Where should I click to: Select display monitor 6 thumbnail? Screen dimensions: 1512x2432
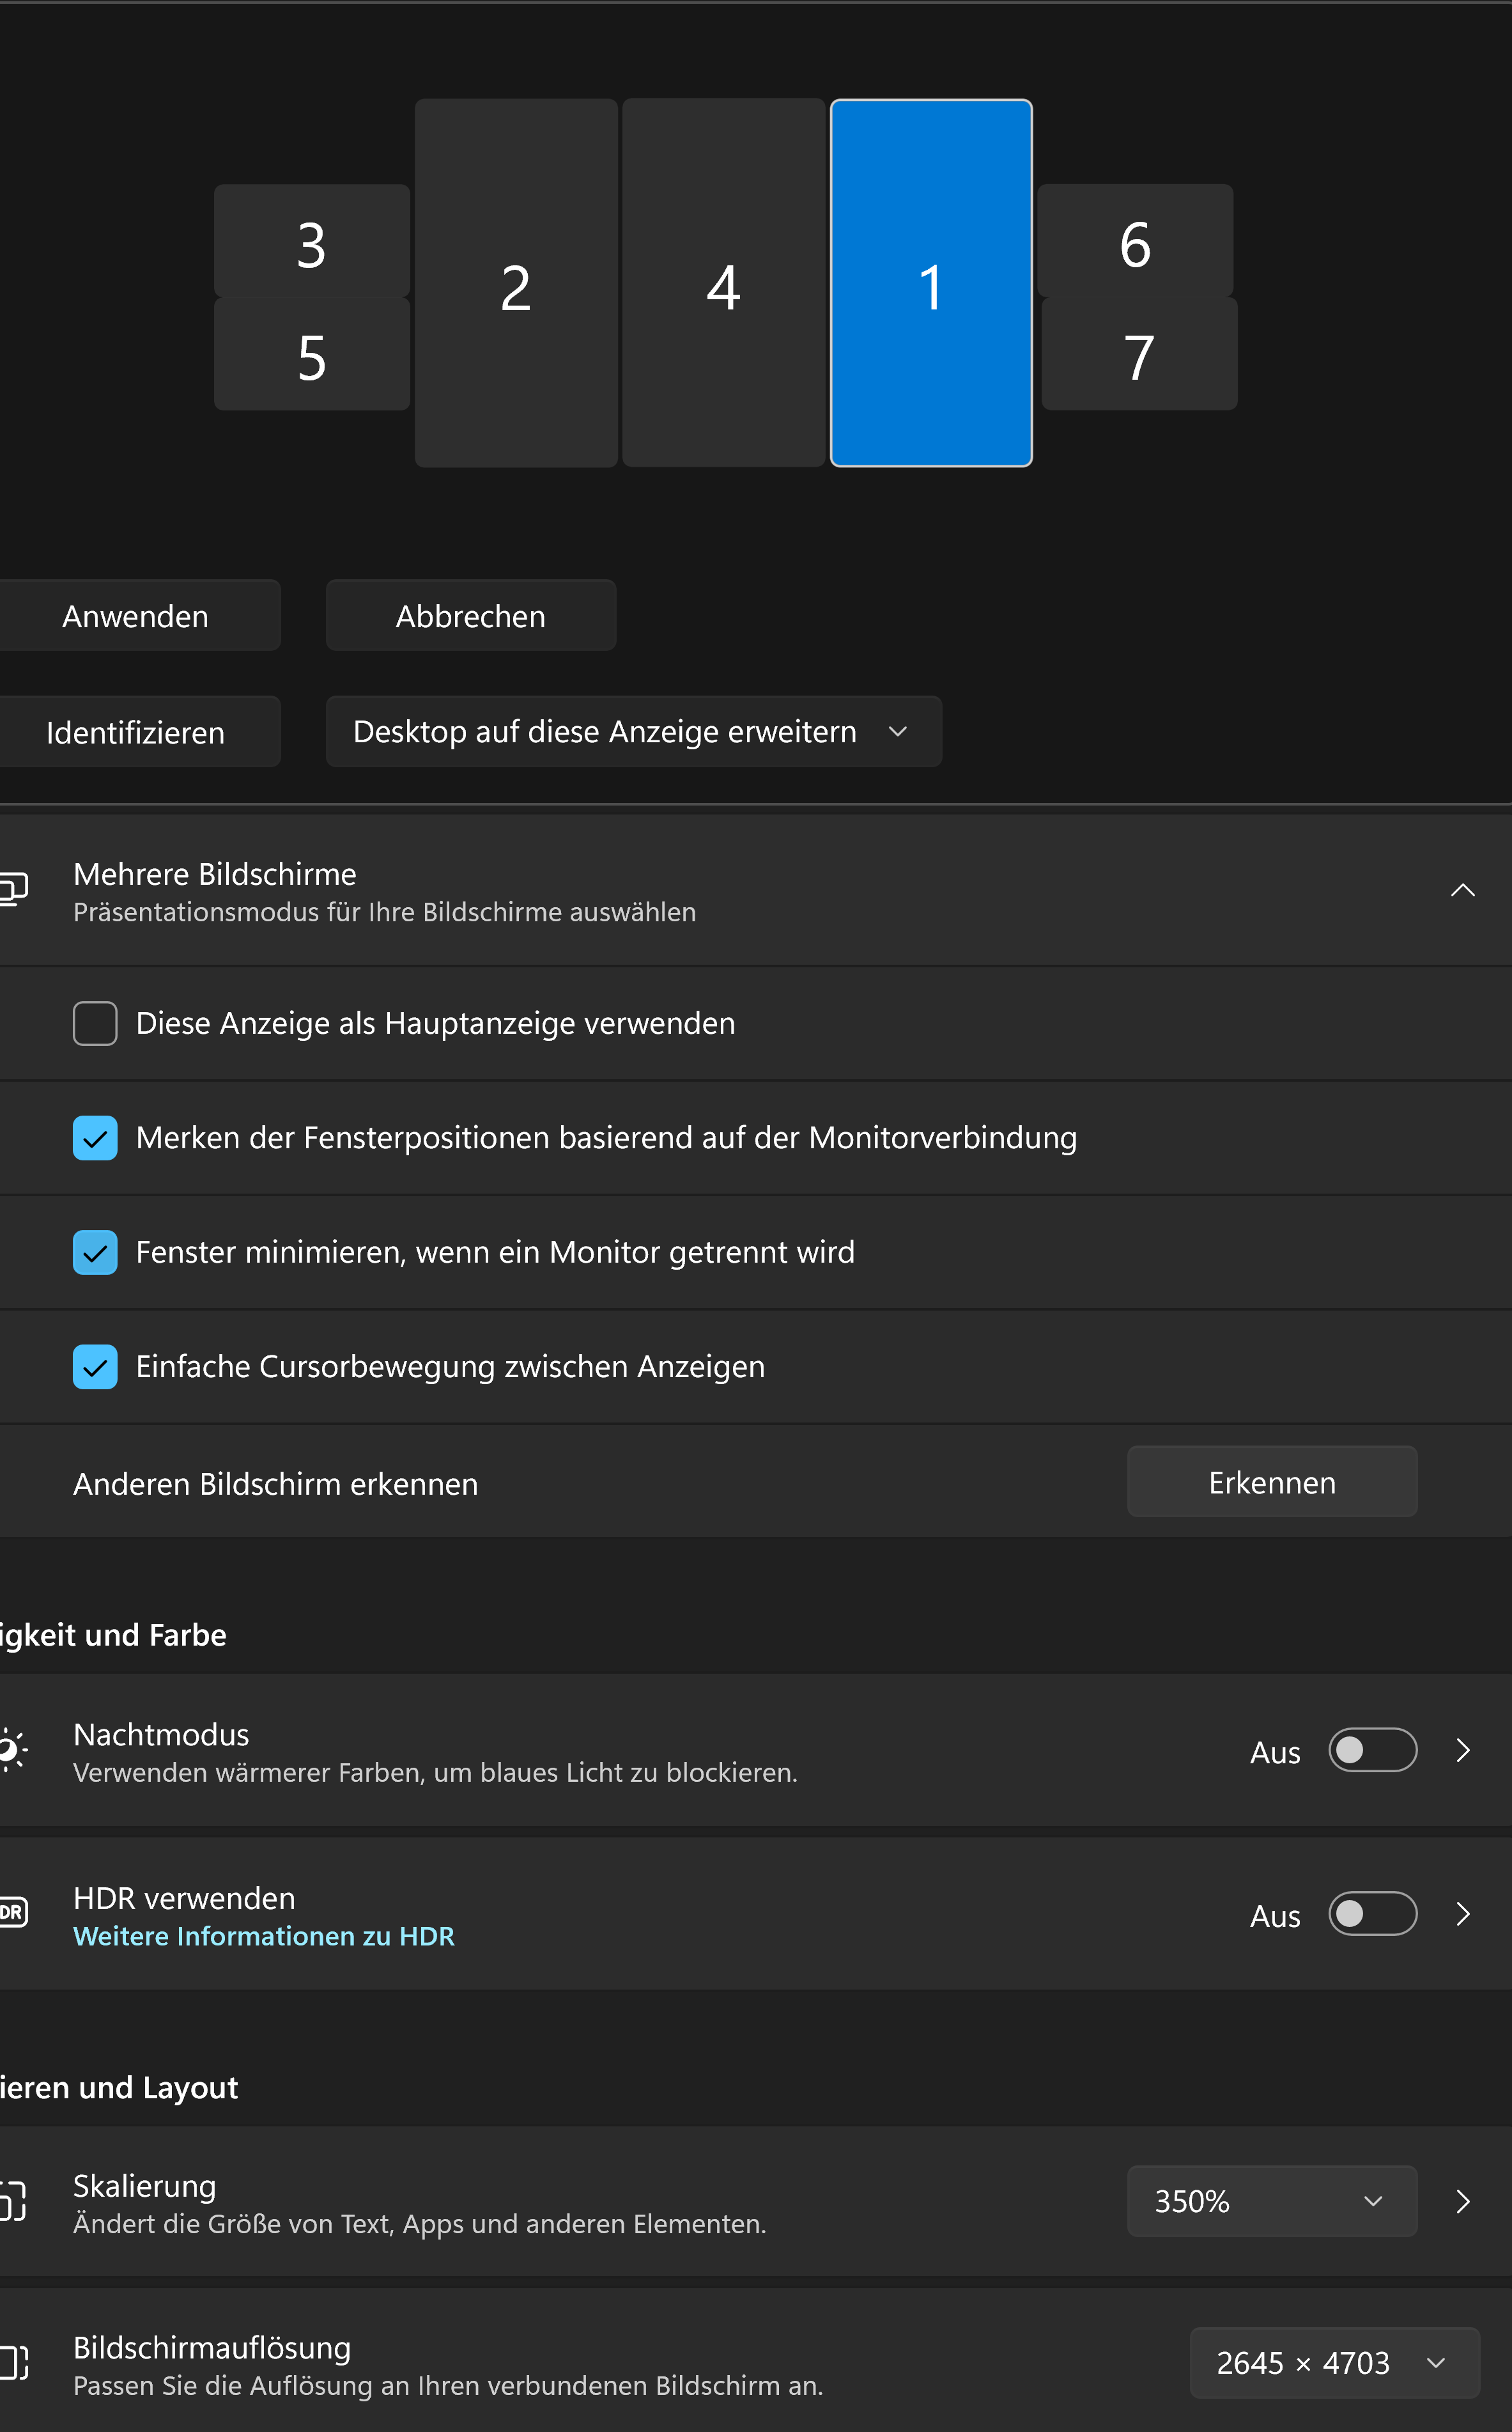coord(1134,241)
